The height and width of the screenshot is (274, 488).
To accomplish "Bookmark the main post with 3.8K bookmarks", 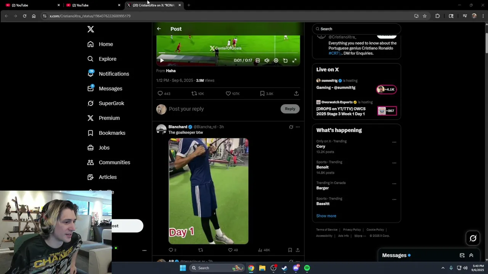I will [266, 94].
